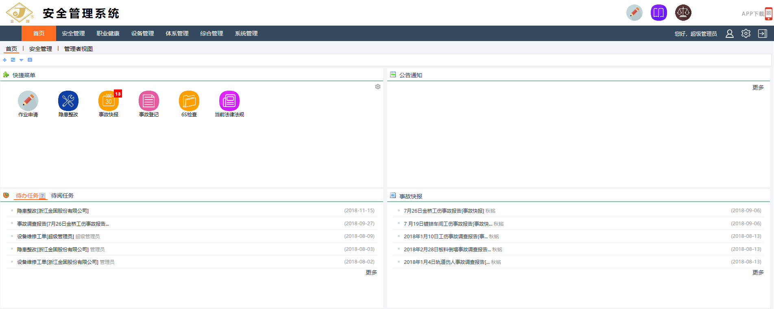Expand the blue down-arrow dropdown
The image size is (774, 309).
click(21, 60)
